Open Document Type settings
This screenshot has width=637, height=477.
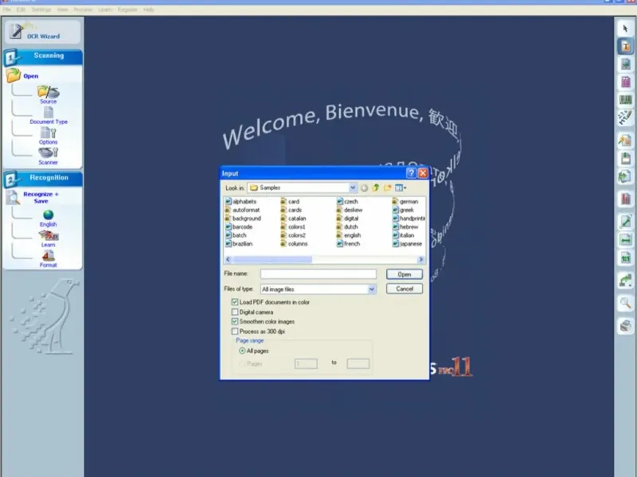pyautogui.click(x=49, y=112)
